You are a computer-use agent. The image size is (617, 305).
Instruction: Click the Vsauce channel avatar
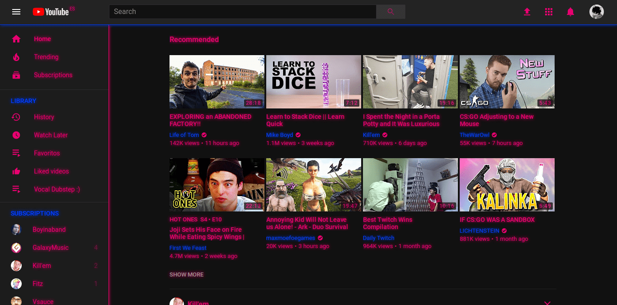pyautogui.click(x=16, y=301)
